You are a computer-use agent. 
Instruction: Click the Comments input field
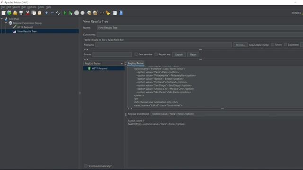click(x=200, y=34)
